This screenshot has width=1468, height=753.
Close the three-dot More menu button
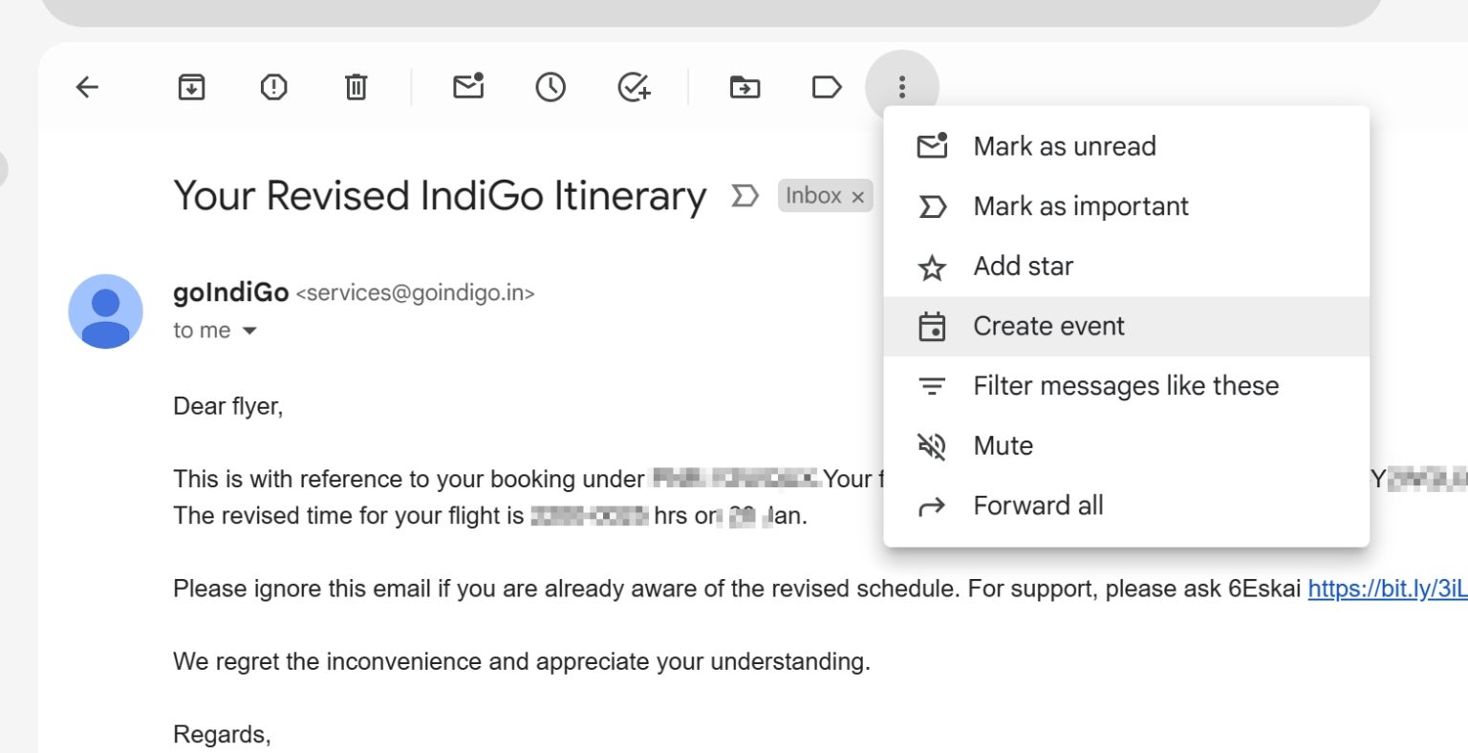pos(902,88)
